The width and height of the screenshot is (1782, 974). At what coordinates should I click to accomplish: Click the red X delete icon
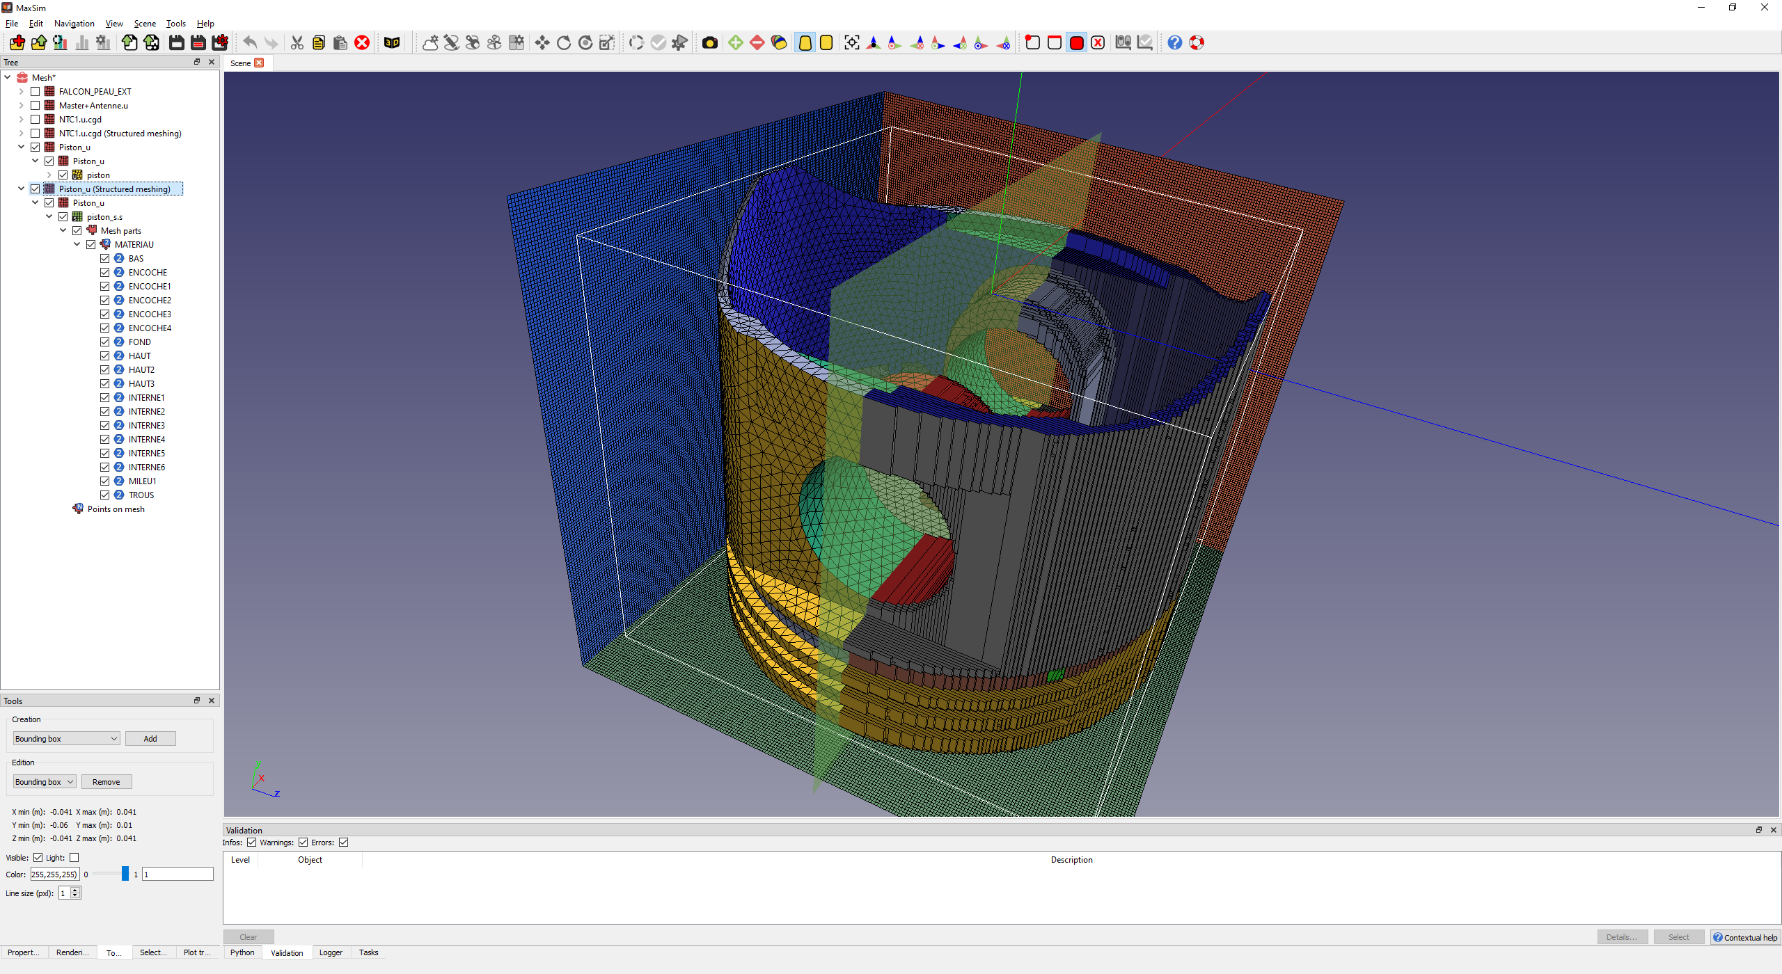coord(362,43)
